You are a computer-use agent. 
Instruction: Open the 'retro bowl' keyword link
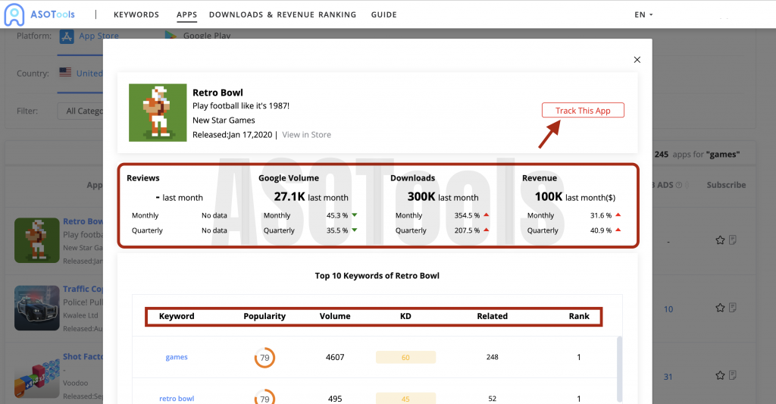[177, 399]
